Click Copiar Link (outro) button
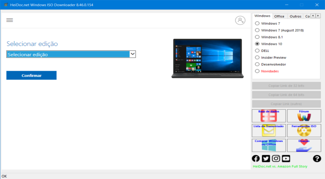The width and height of the screenshot is (325, 179). click(x=286, y=104)
